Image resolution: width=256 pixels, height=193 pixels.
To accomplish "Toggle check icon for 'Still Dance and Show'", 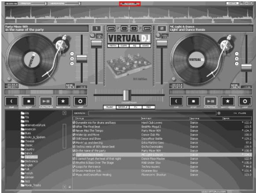I will [74, 139].
